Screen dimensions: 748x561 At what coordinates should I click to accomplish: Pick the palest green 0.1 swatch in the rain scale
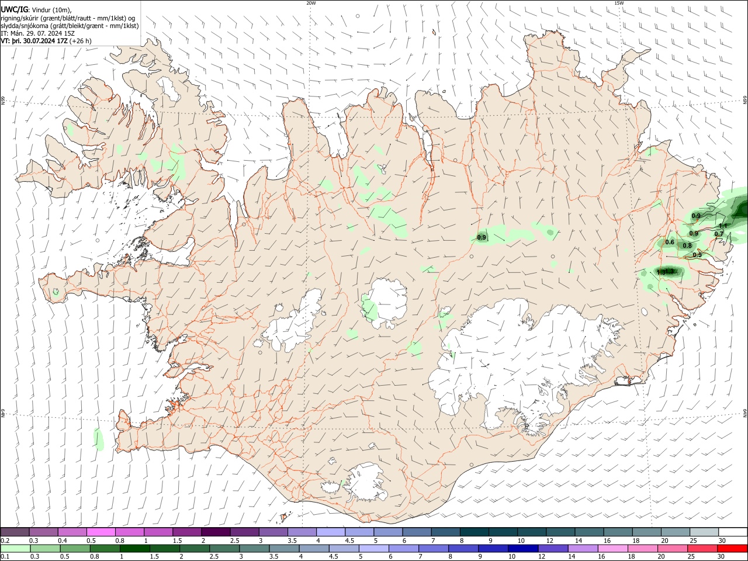[x=15, y=548]
